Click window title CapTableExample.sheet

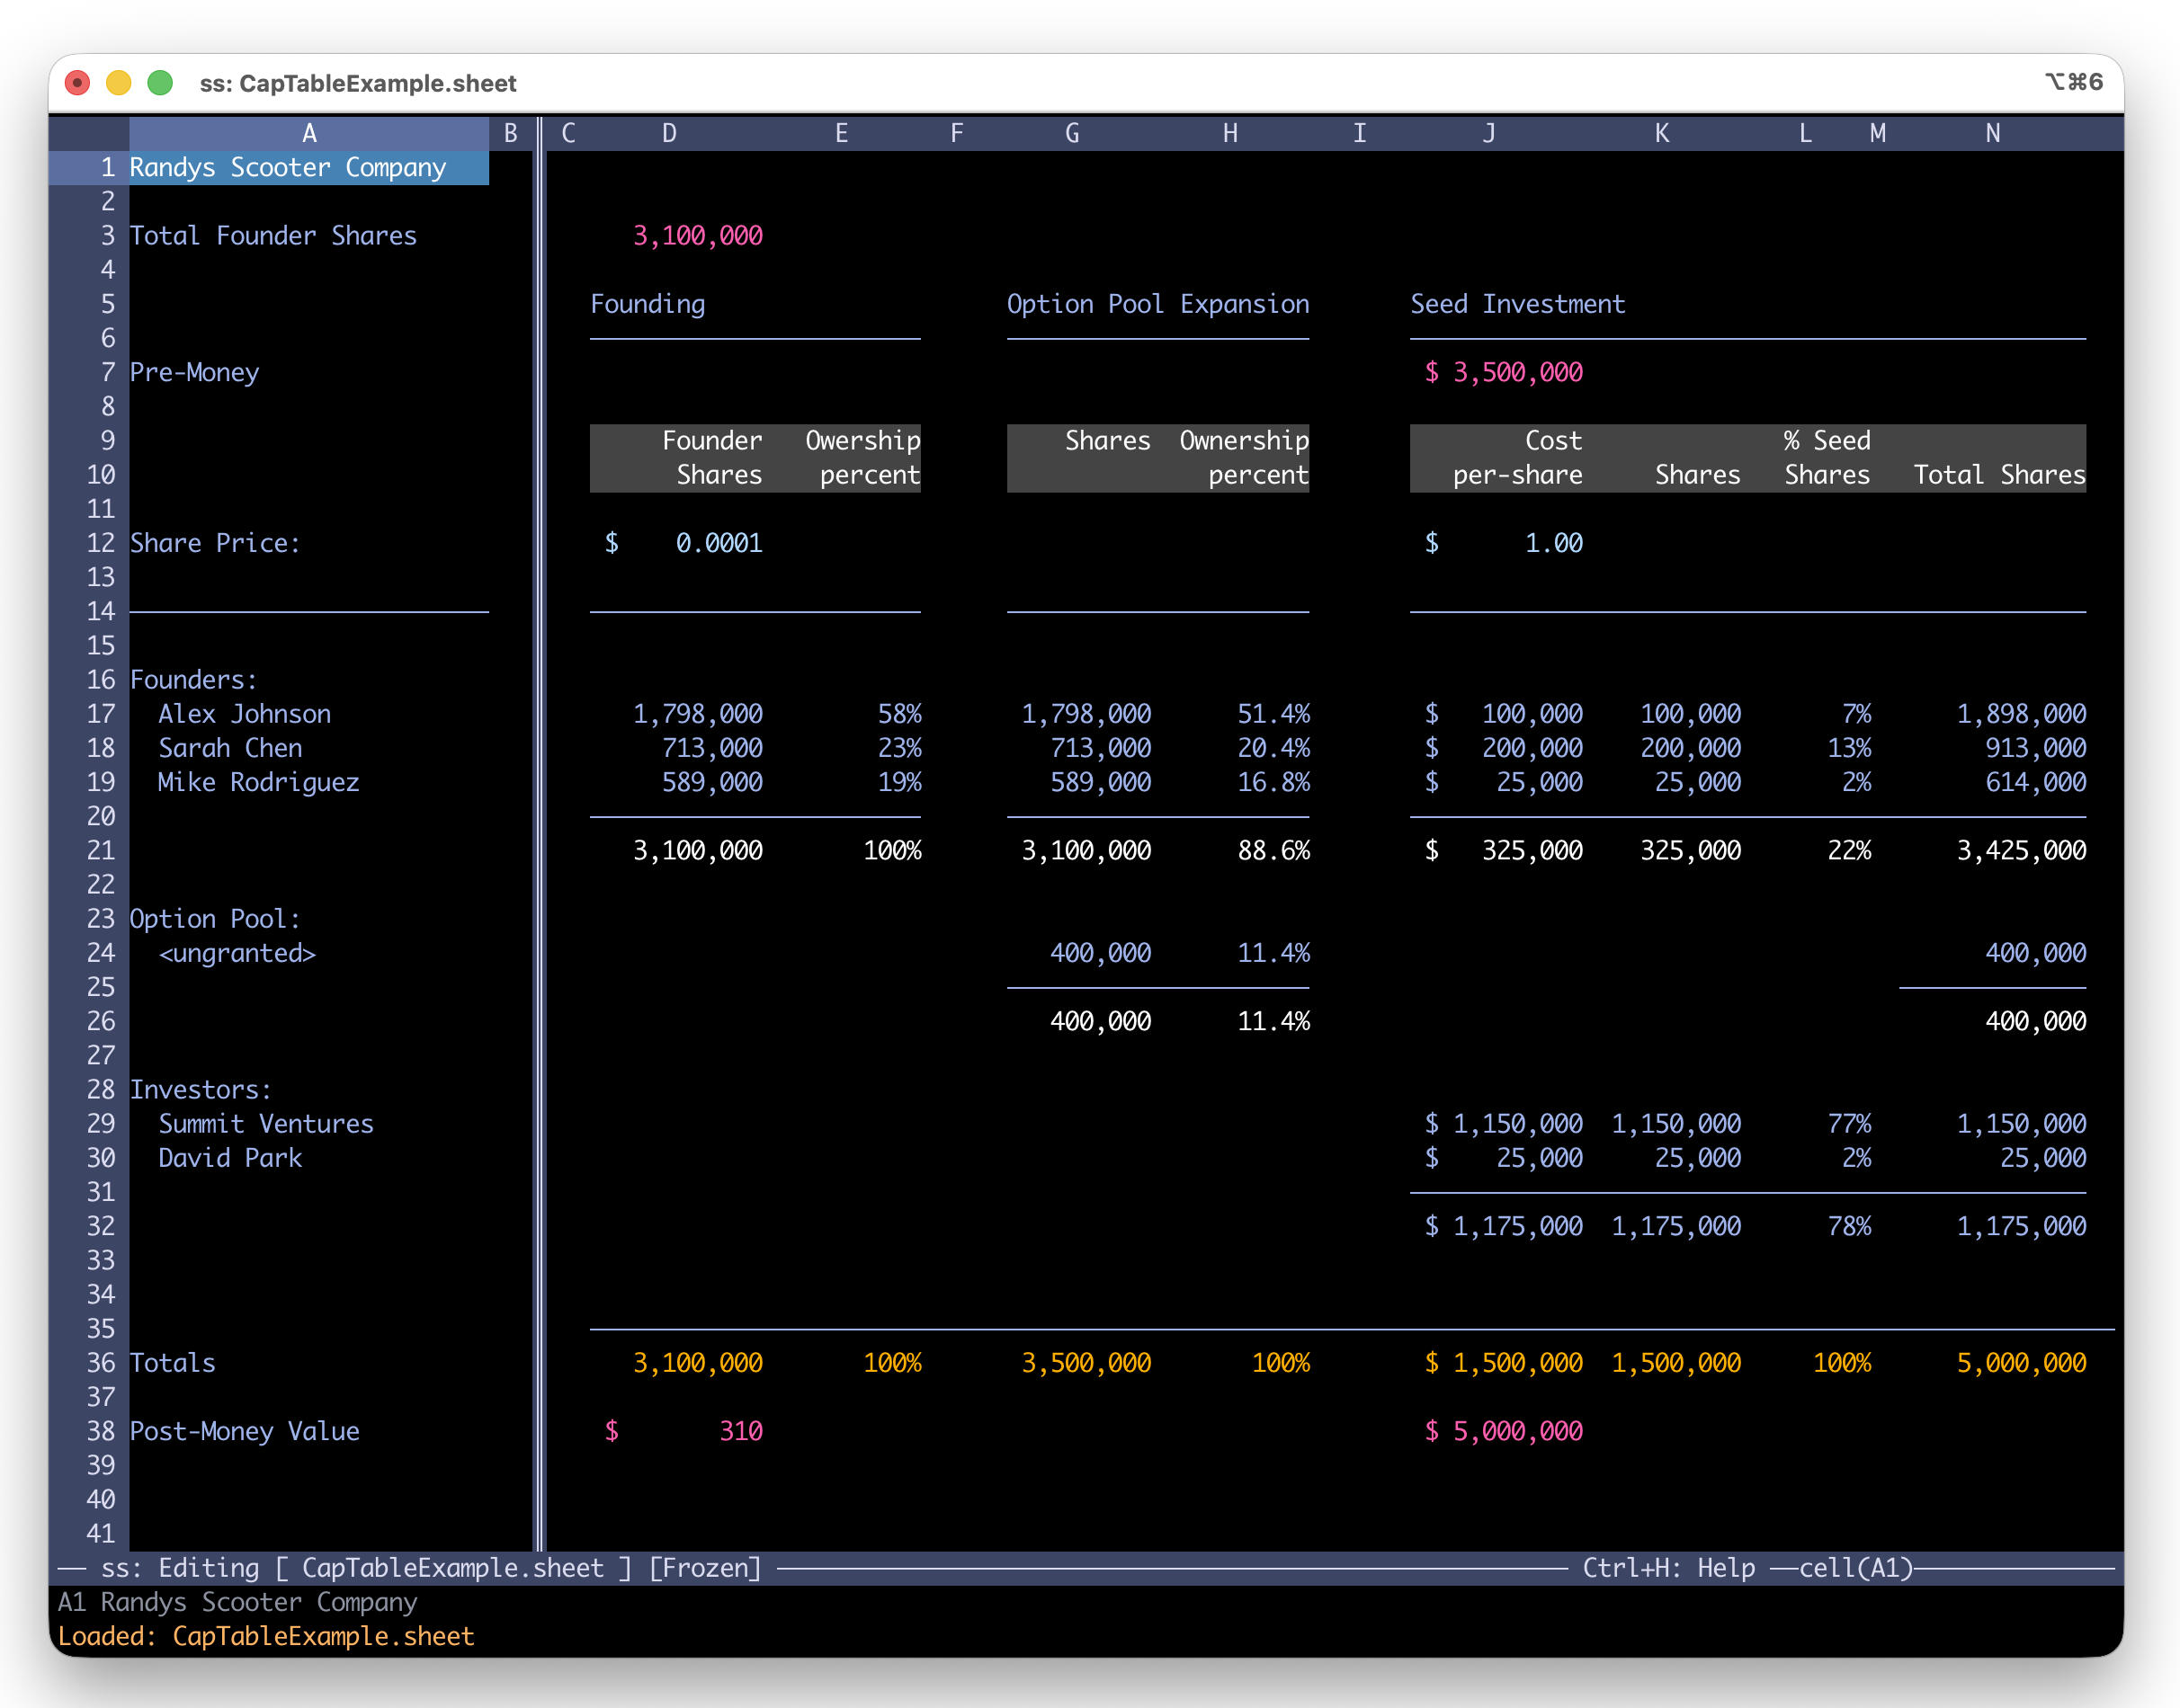pyautogui.click(x=358, y=83)
